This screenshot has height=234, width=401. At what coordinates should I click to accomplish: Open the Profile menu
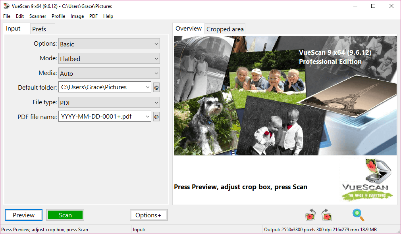(58, 16)
